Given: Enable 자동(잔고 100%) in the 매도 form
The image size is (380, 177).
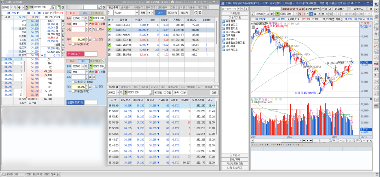Looking at the screenshot, I should point(73,82).
